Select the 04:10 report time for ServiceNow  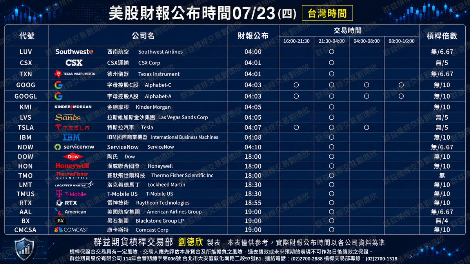coord(253,147)
